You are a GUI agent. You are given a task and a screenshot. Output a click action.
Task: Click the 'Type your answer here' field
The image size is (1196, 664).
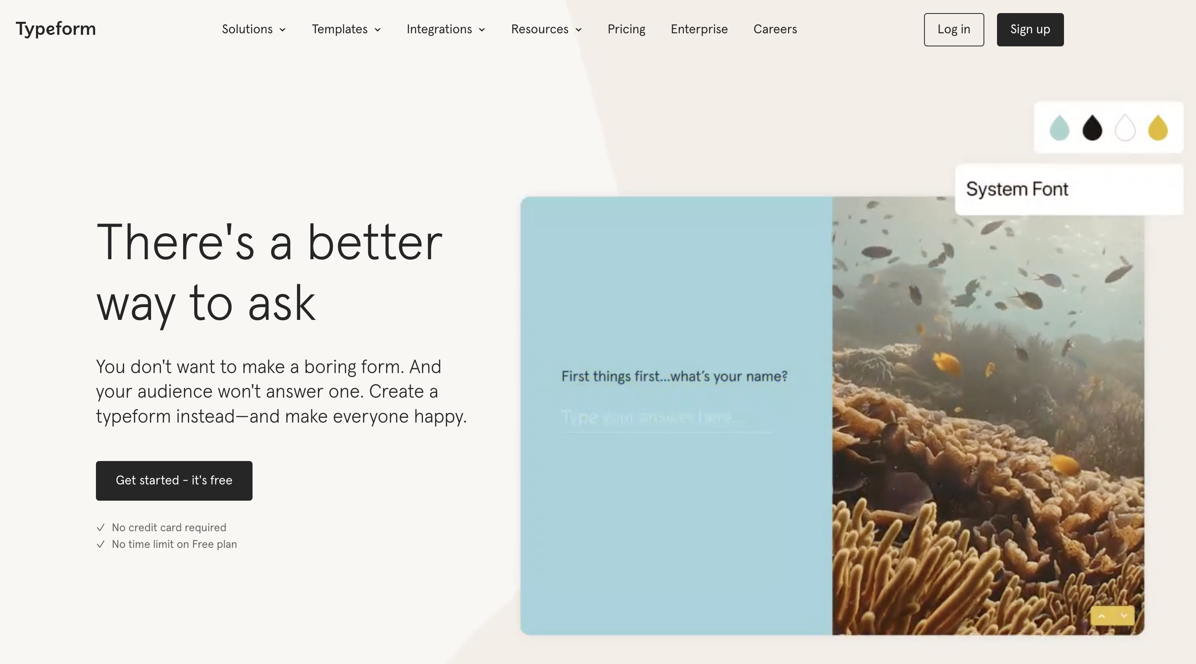pos(668,417)
